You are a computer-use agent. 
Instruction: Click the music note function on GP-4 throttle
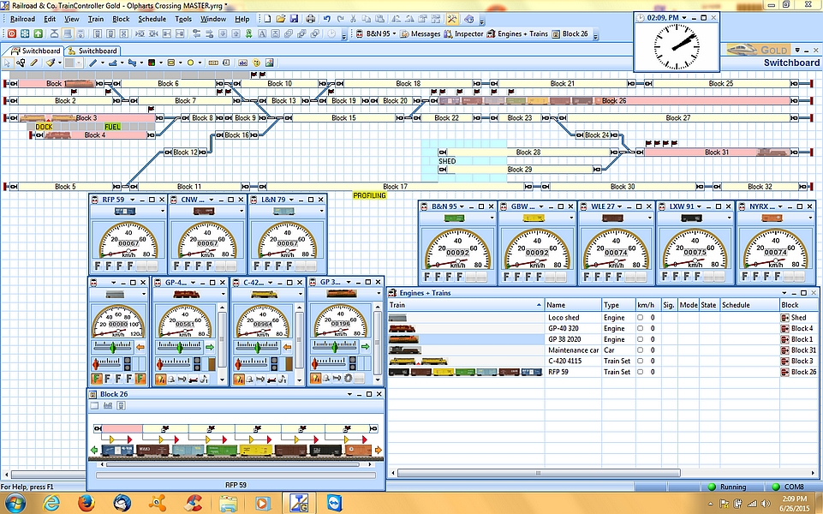coord(204,379)
